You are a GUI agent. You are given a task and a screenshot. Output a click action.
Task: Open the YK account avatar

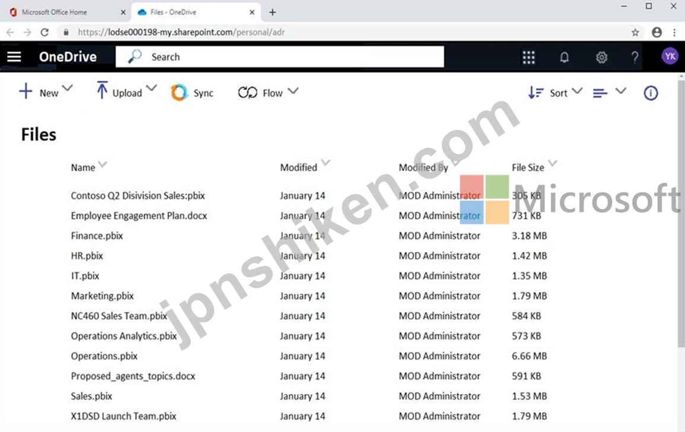pos(670,56)
